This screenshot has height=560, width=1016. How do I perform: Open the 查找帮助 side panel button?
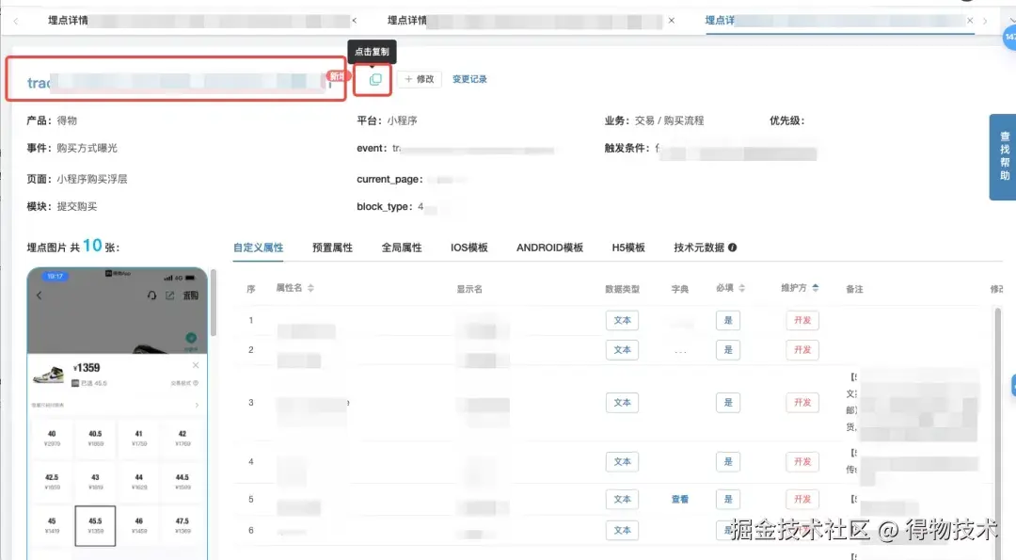[x=1004, y=157]
